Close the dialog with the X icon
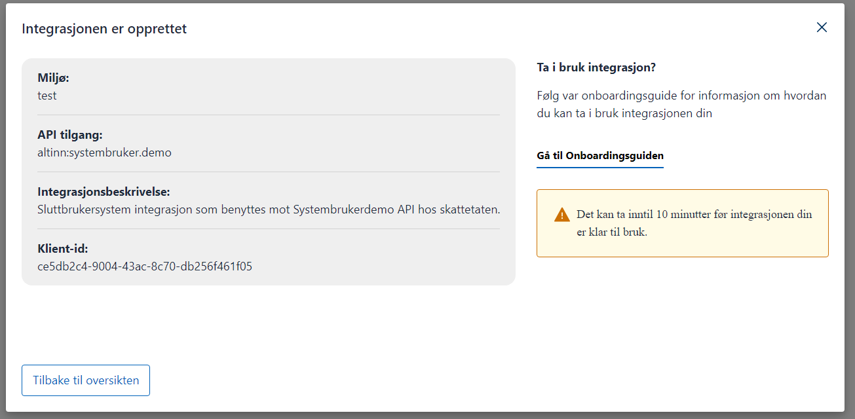The height and width of the screenshot is (419, 855). pos(822,27)
